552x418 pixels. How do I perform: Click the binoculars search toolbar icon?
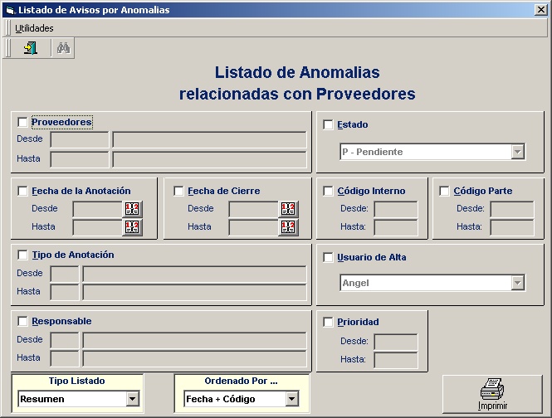tap(62, 48)
